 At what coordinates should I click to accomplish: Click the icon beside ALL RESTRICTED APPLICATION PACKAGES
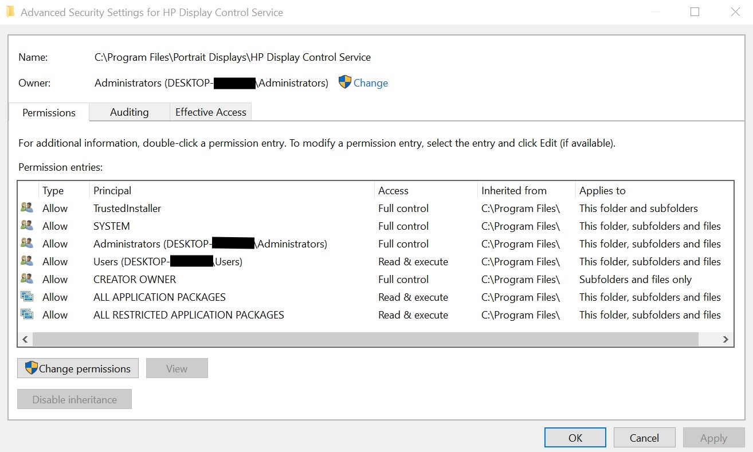26,314
